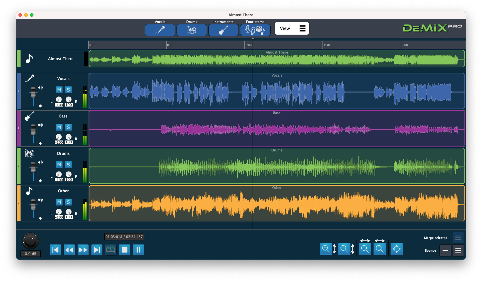The width and height of the screenshot is (482, 281).
Task: Open the View menu
Action: coord(291,28)
